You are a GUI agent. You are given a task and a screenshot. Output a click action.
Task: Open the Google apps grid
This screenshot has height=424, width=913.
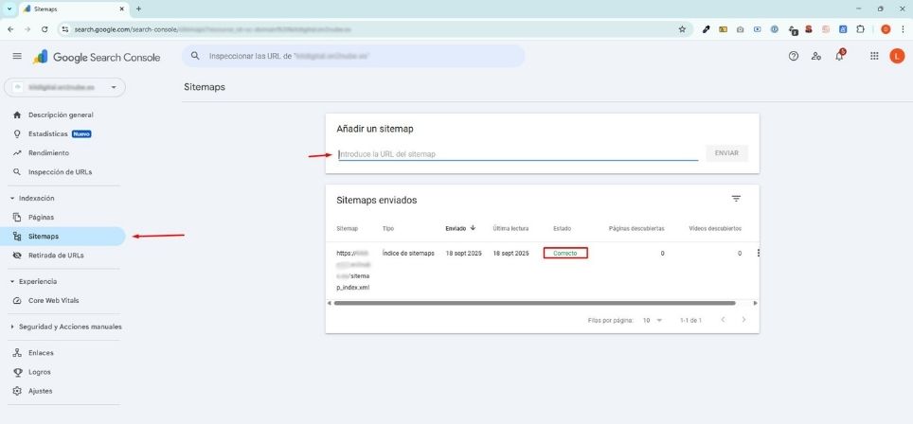point(874,57)
